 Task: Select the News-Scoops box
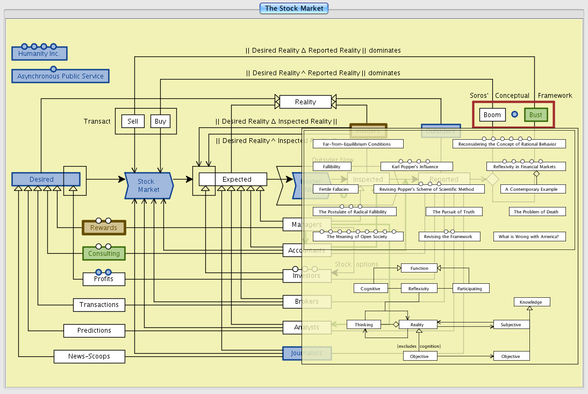click(x=89, y=356)
